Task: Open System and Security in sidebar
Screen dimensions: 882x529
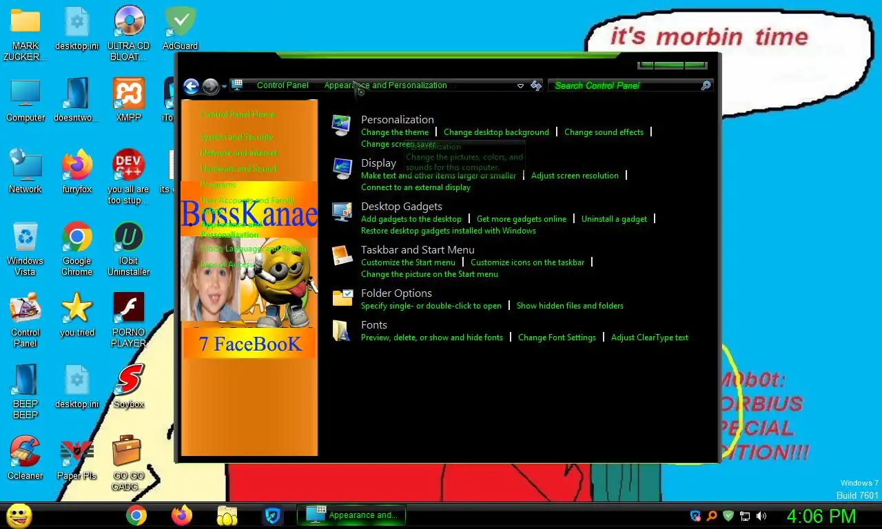Action: click(237, 137)
